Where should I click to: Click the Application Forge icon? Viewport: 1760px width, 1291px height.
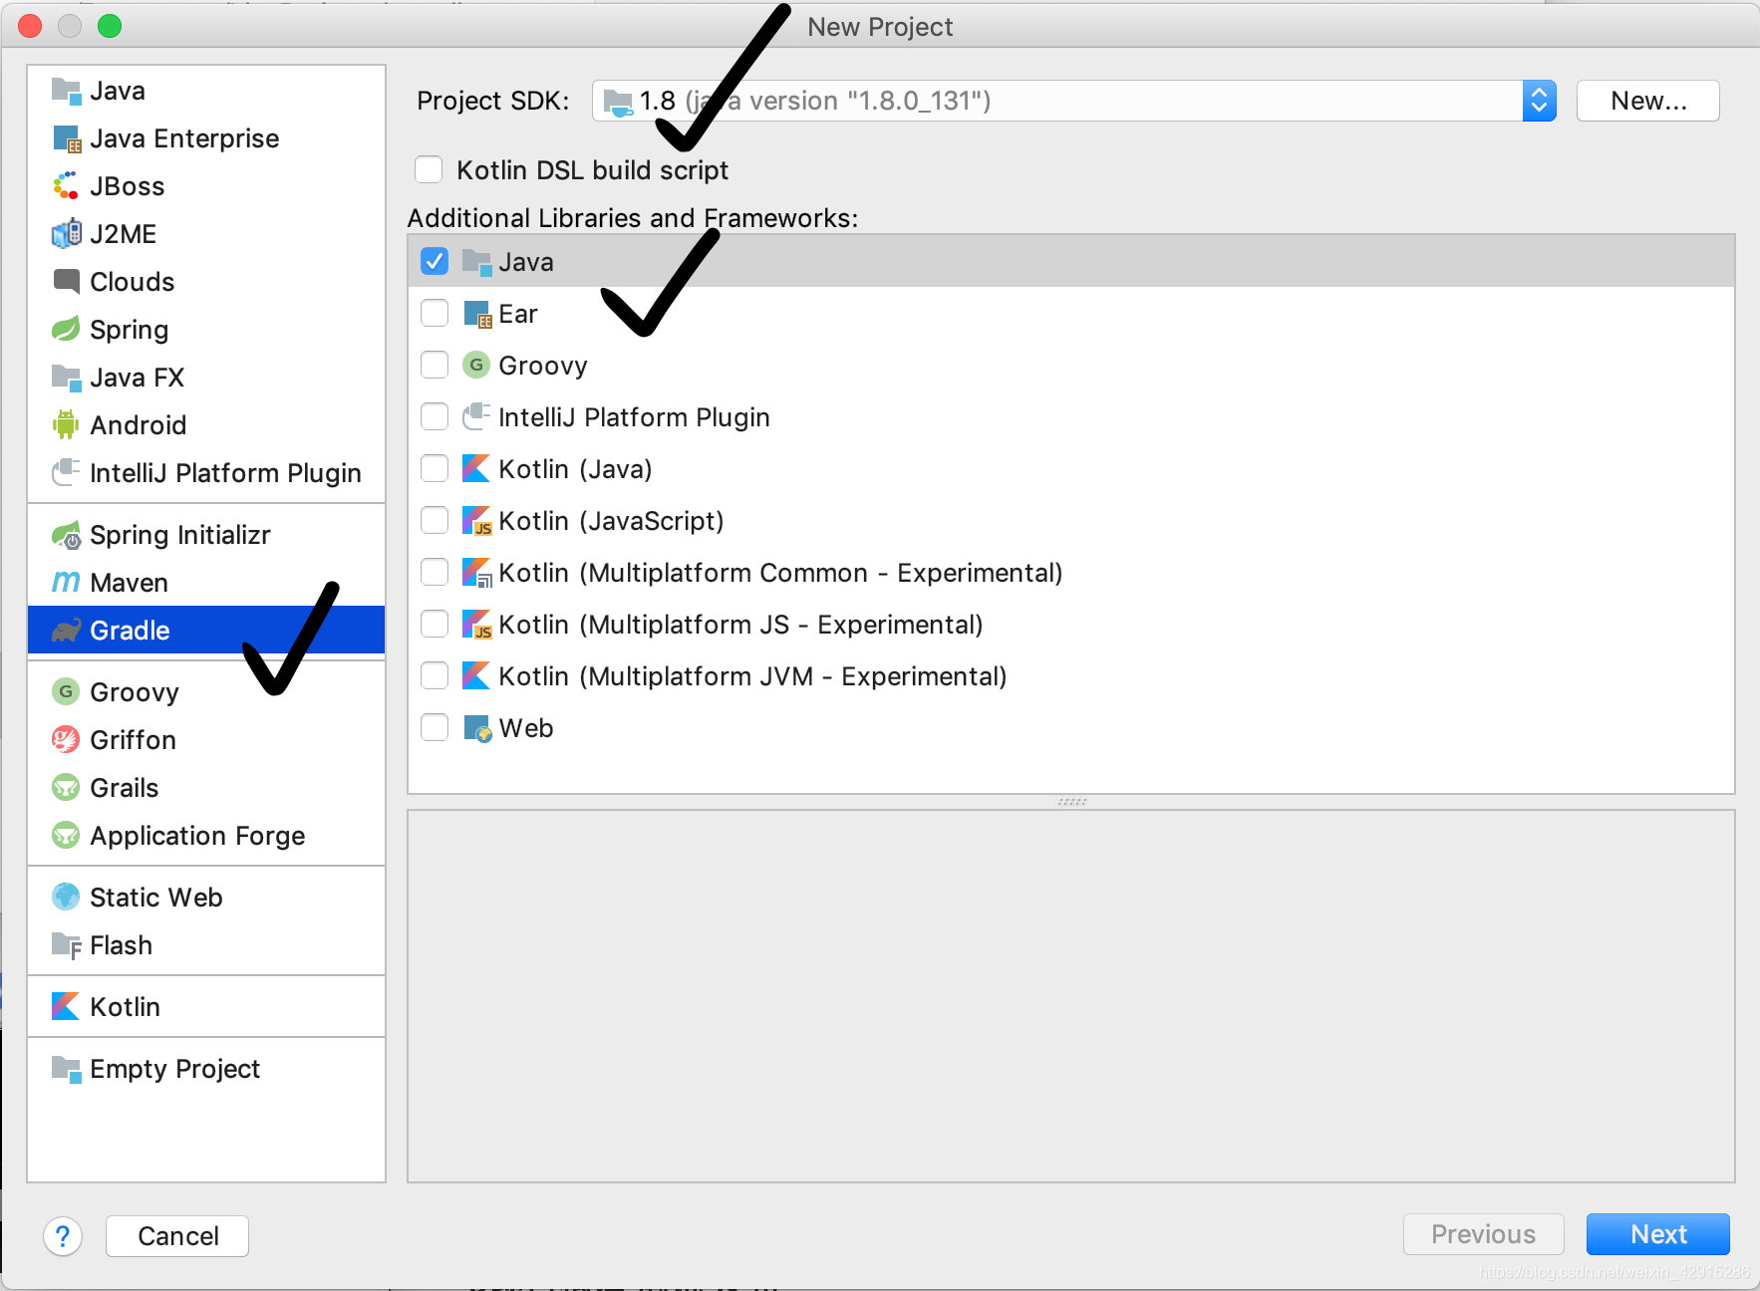(x=66, y=836)
